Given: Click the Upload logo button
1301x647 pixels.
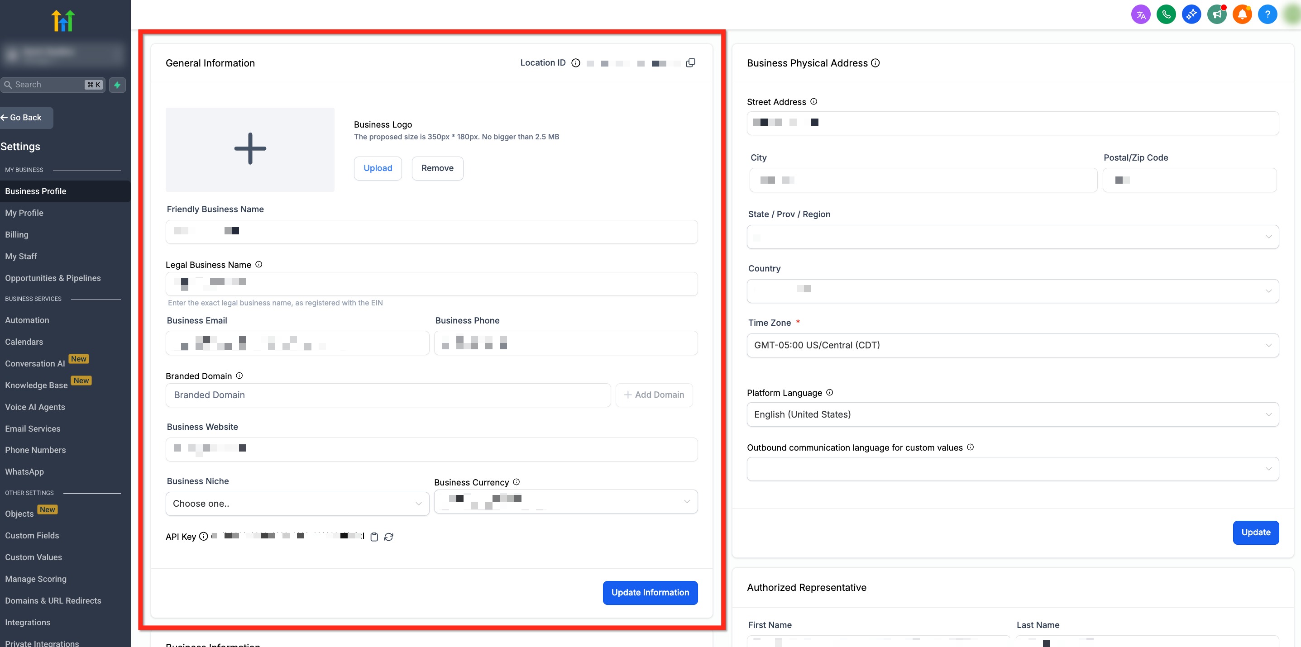Looking at the screenshot, I should (377, 168).
